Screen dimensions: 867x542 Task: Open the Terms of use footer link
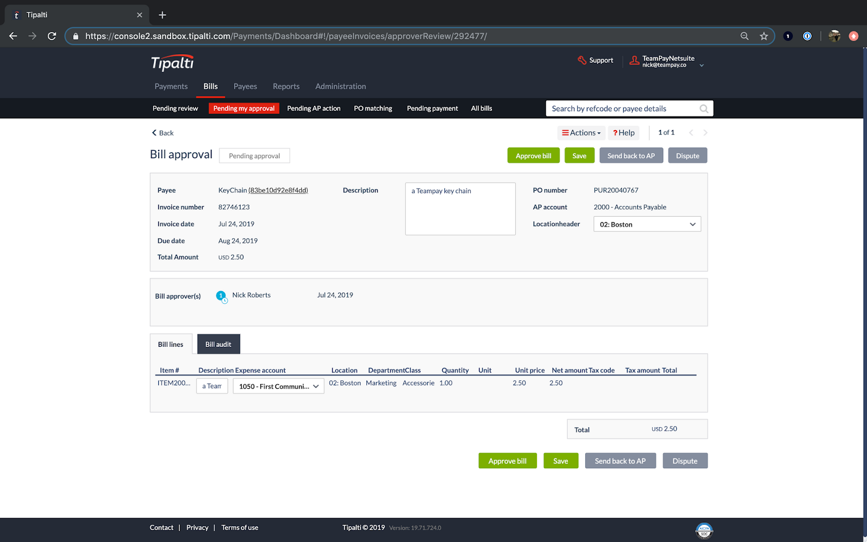[240, 527]
